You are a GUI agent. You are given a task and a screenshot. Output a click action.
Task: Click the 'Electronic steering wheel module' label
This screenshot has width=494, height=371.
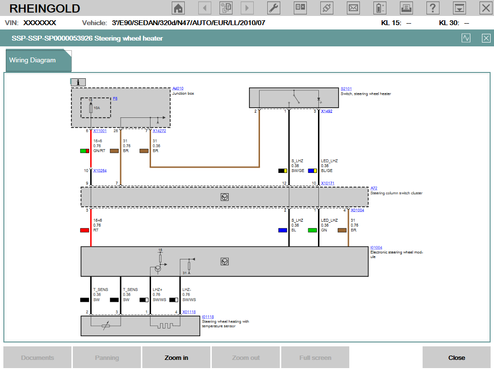coord(397,255)
